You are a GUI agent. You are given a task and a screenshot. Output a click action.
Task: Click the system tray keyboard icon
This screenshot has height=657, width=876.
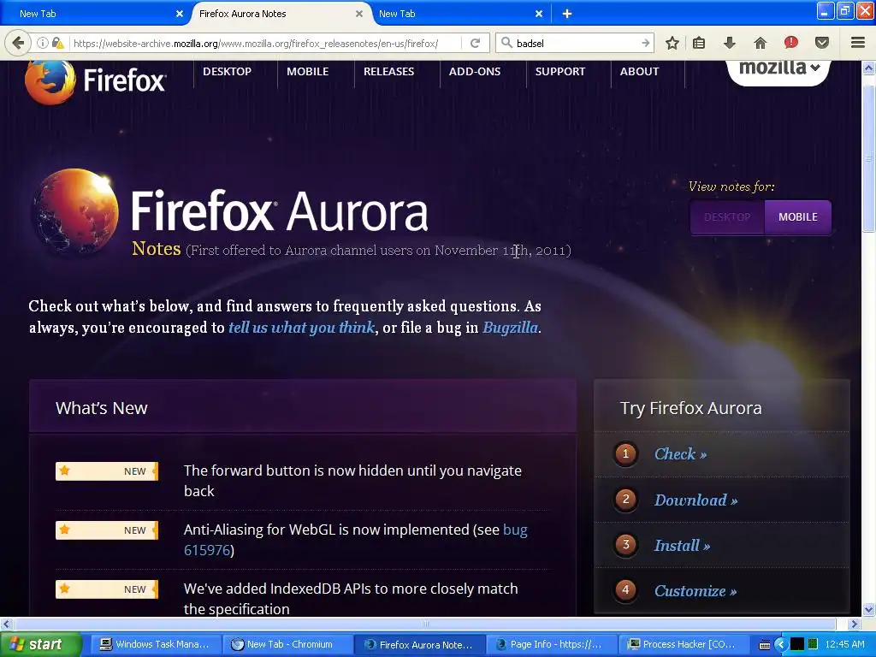pyautogui.click(x=765, y=645)
